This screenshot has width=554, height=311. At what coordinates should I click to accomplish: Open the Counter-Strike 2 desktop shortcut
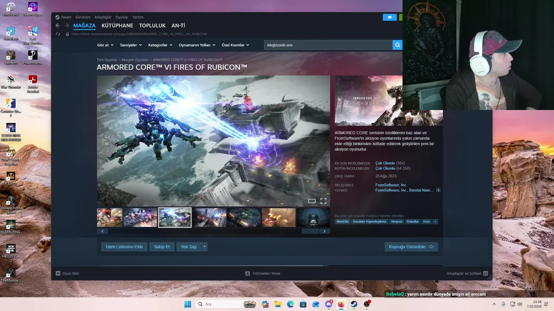point(11,108)
